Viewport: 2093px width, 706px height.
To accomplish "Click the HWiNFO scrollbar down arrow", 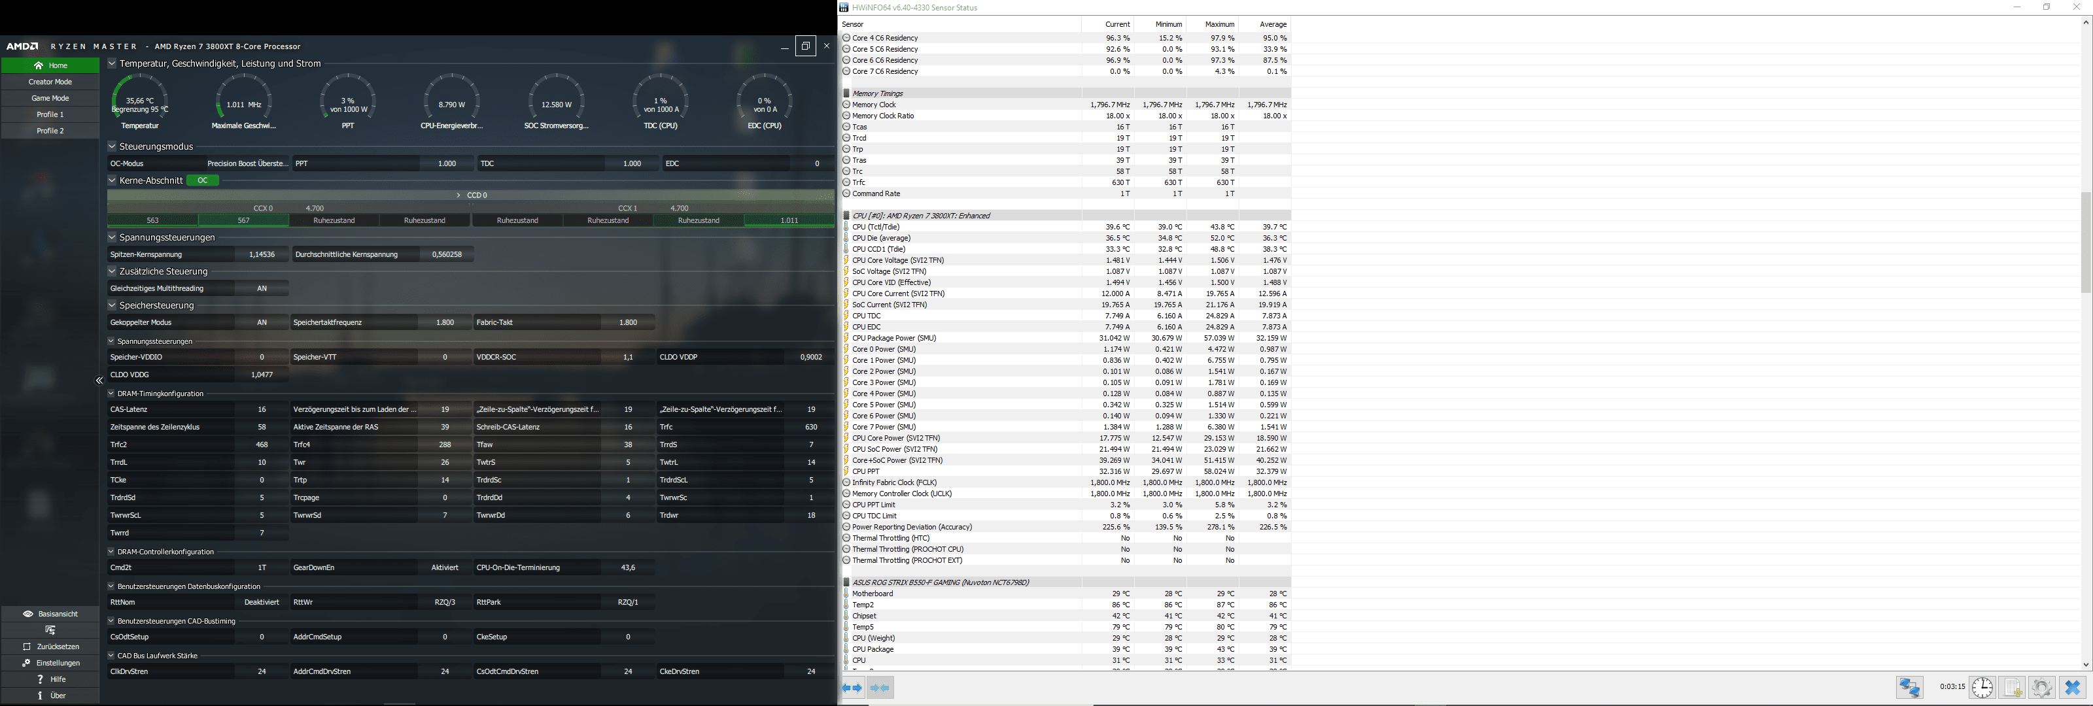I will [2086, 665].
